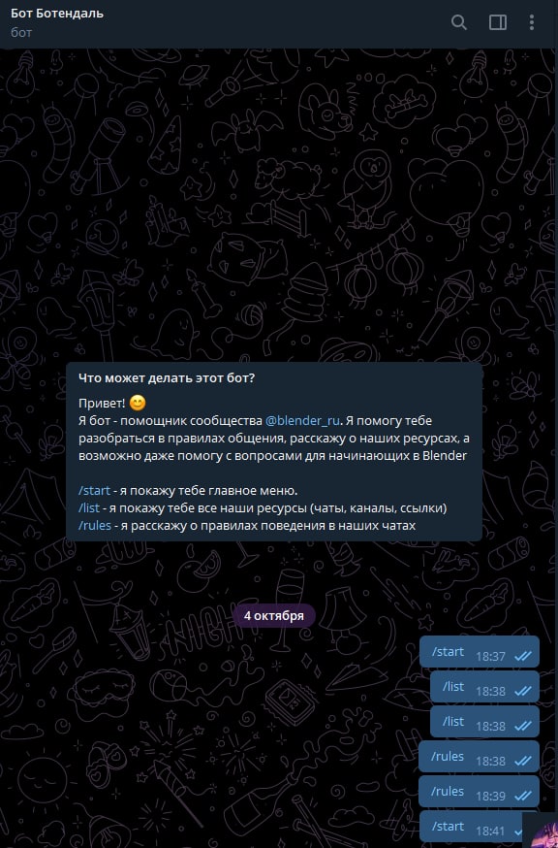The image size is (558, 848).
Task: Click the read checkmarks on the 18:39 message
Action: click(x=523, y=796)
